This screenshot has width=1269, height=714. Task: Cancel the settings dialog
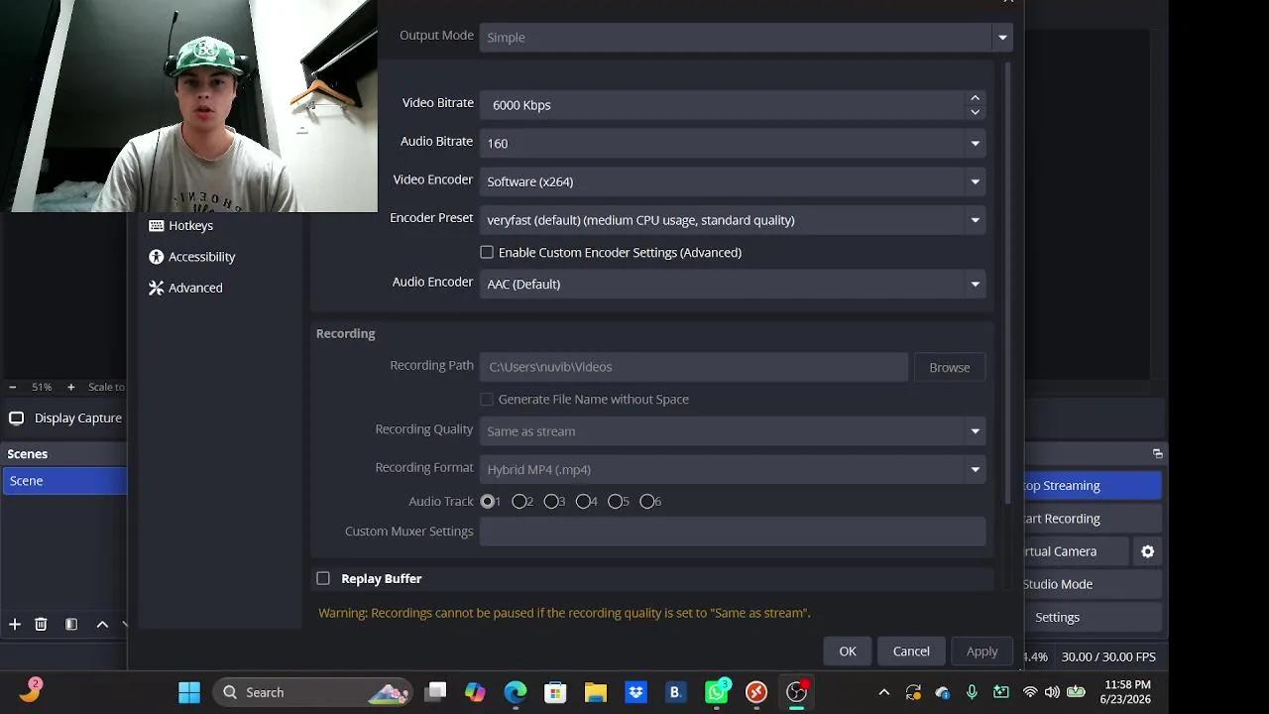coord(911,652)
